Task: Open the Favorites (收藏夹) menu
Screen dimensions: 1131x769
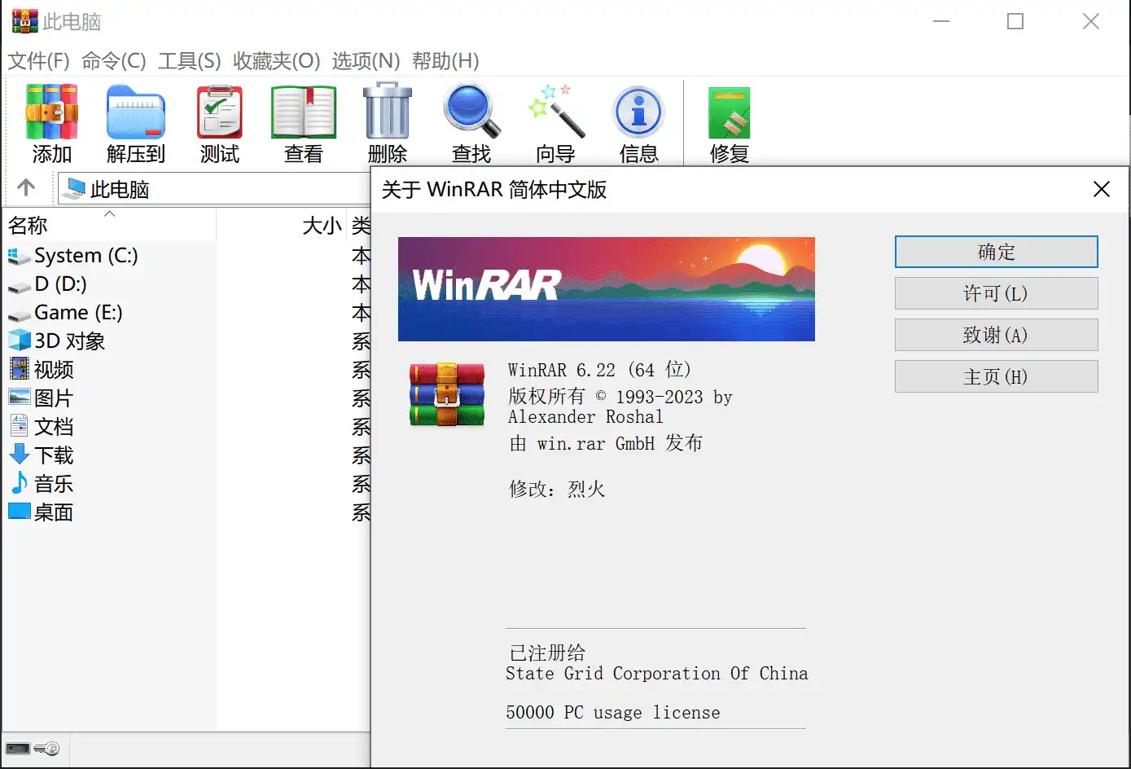Action: 276,61
